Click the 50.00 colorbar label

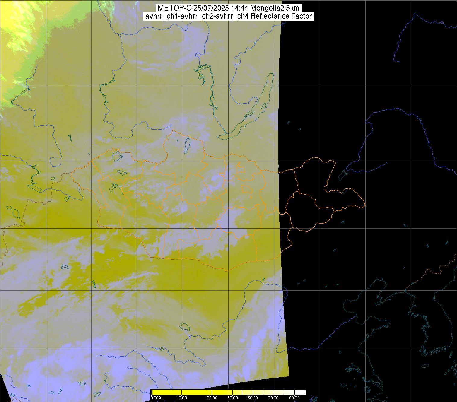tap(253, 398)
